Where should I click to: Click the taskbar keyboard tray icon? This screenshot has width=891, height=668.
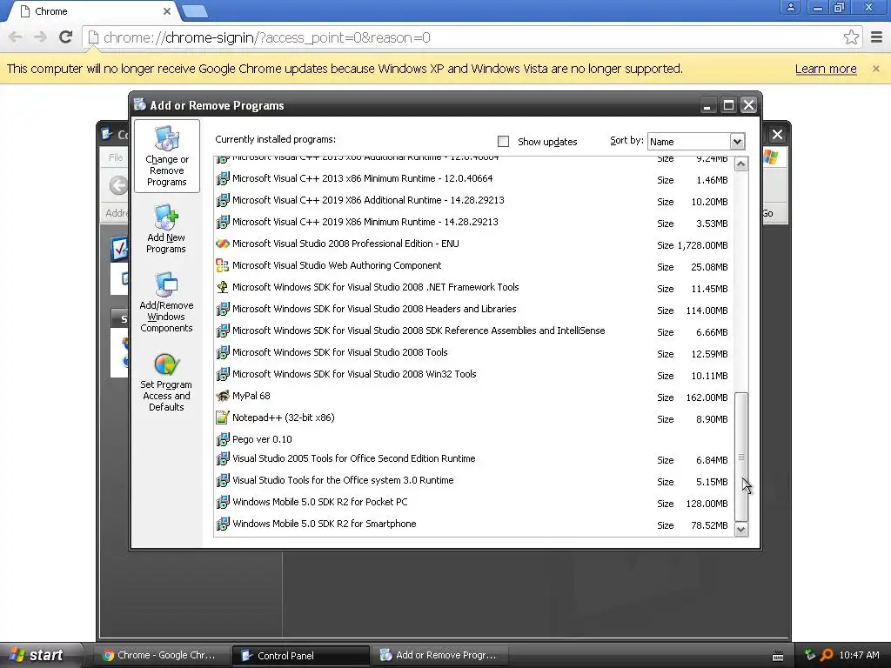(778, 656)
